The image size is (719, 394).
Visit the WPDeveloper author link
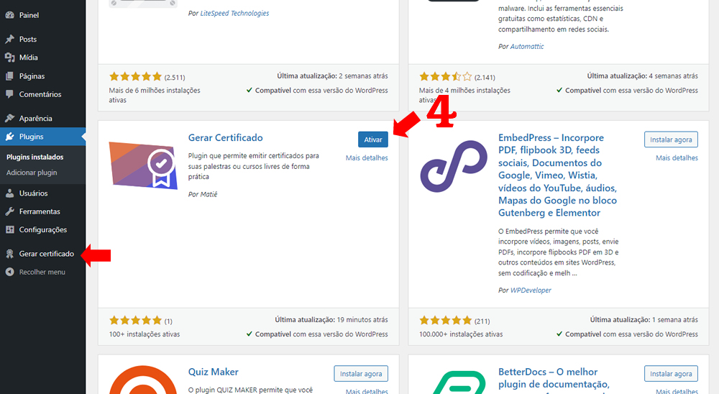click(x=531, y=290)
